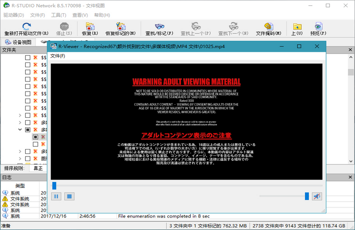Check the checkbox of the last tree folder
Image resolution: width=355 pixels, height=230 pixels.
click(28, 158)
